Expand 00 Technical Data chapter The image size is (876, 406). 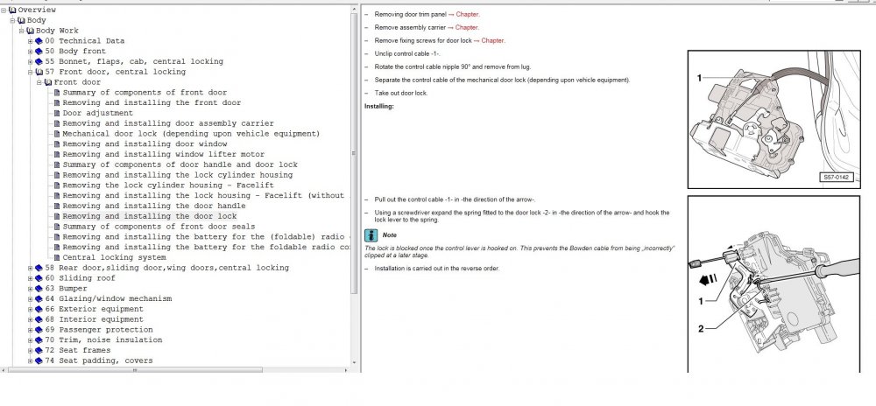pos(31,41)
